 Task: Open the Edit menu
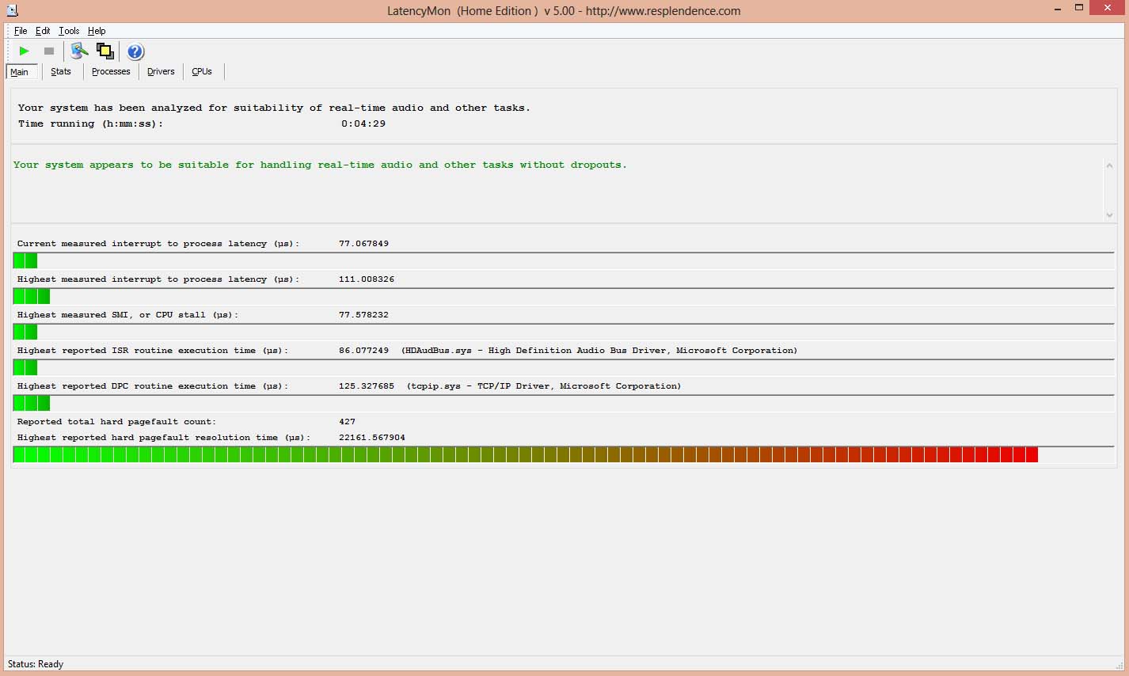tap(43, 31)
